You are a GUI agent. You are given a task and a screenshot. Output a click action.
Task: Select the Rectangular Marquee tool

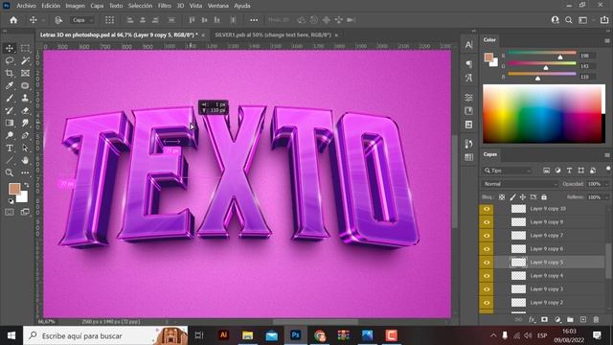25,48
